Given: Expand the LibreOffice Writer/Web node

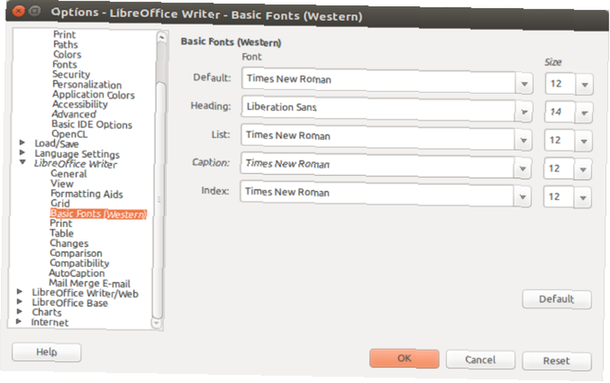Looking at the screenshot, I should 20,291.
